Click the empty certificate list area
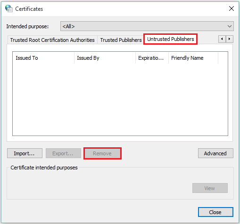This screenshot has width=240, height=224. pyautogui.click(x=120, y=100)
